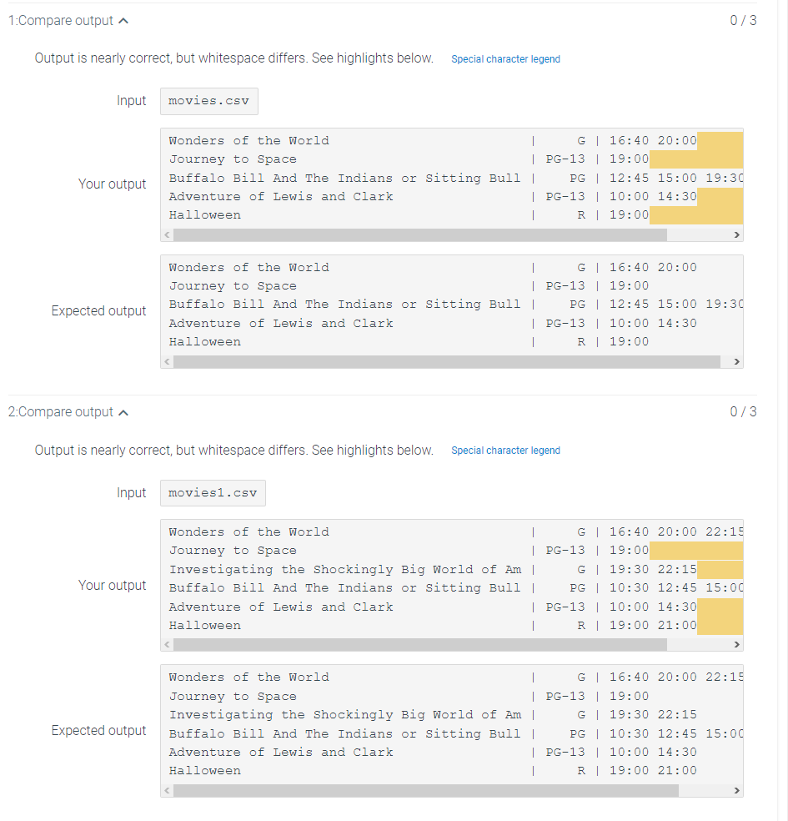Click the right scroll arrow under Expected output in test 1

click(735, 361)
